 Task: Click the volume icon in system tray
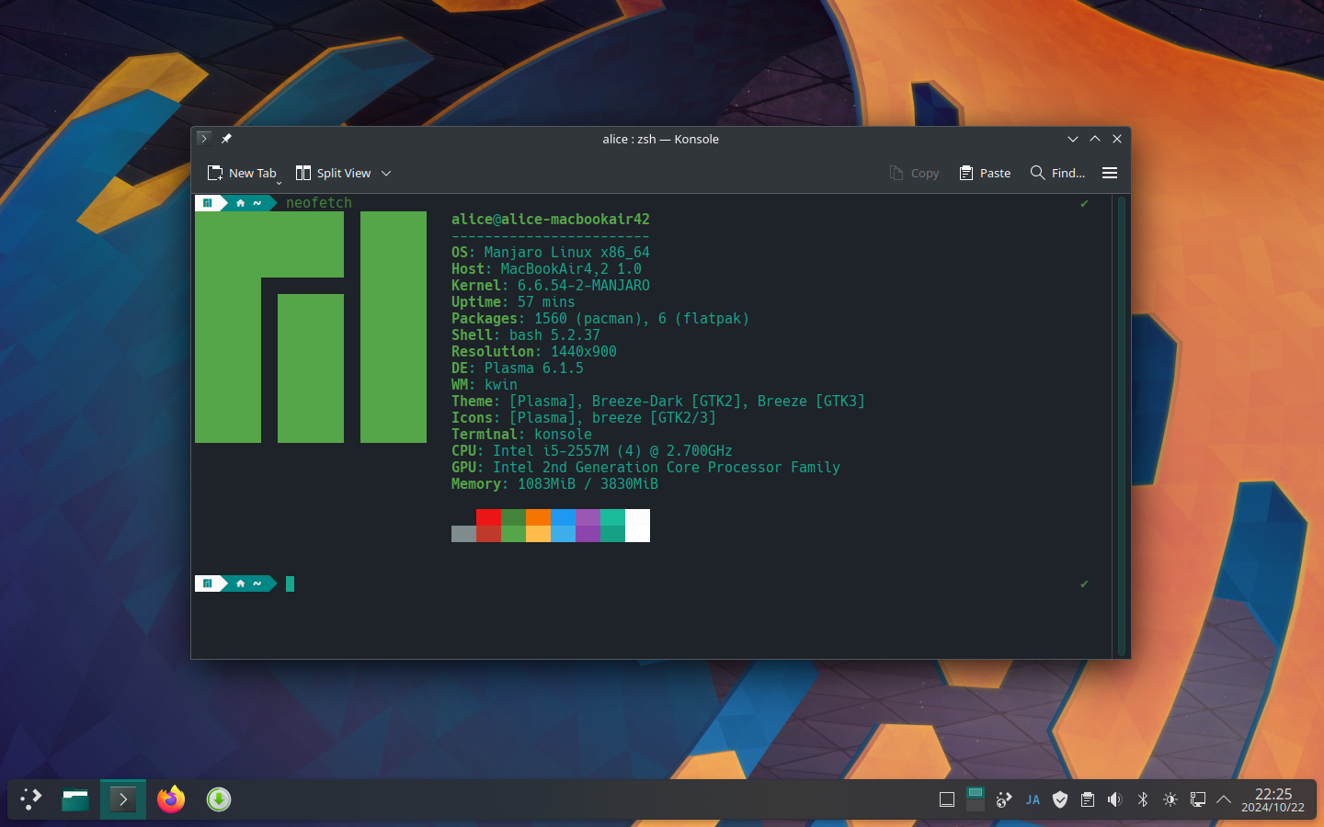pos(1114,799)
